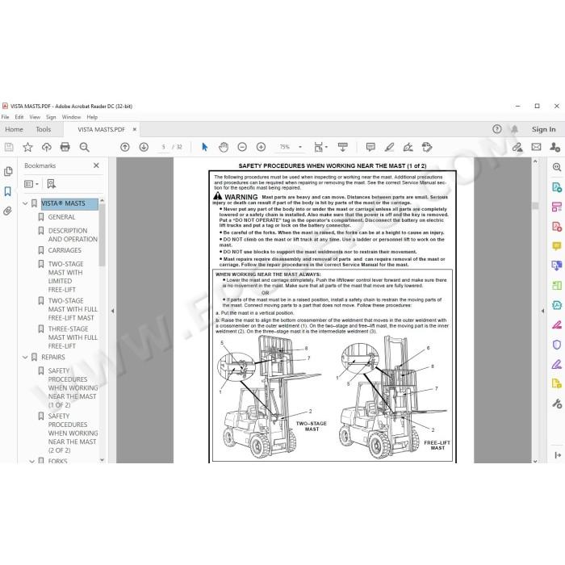Image resolution: width=565 pixels, height=565 pixels.
Task: Activate the Hand pan tool
Action: (x=224, y=147)
